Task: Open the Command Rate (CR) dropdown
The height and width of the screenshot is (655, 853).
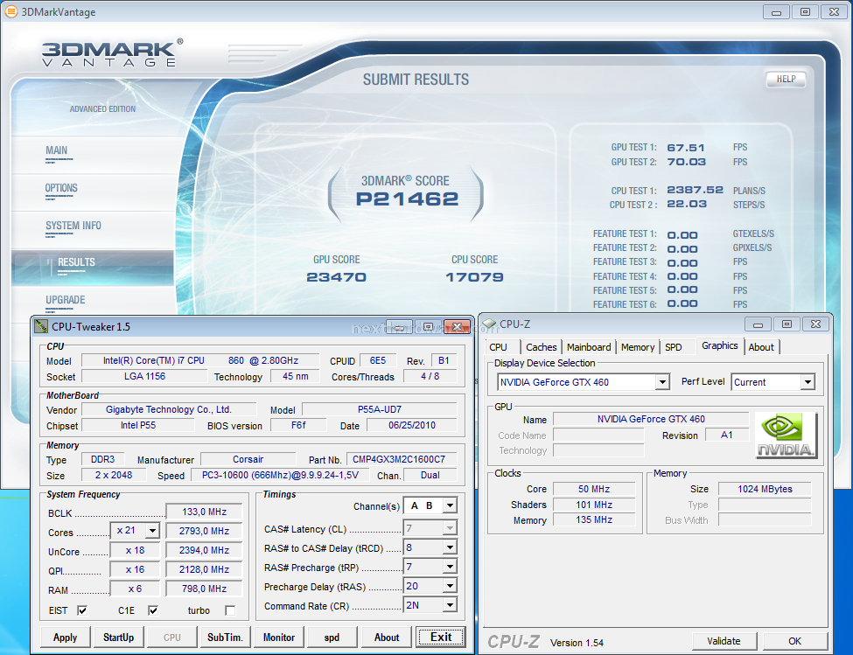Action: (450, 605)
